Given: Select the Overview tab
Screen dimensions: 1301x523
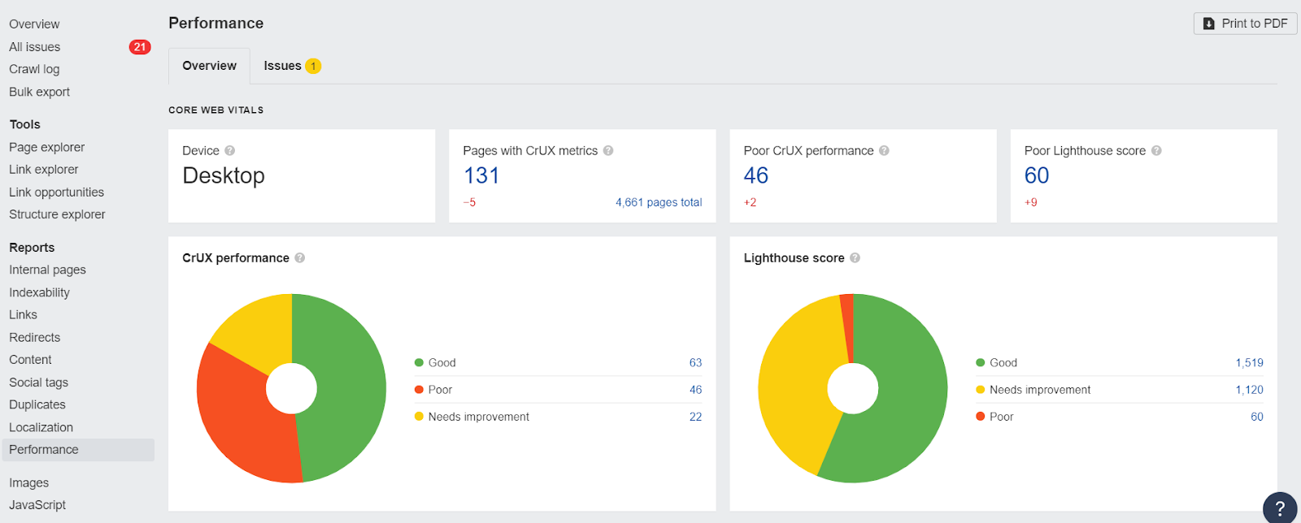Looking at the screenshot, I should [209, 66].
